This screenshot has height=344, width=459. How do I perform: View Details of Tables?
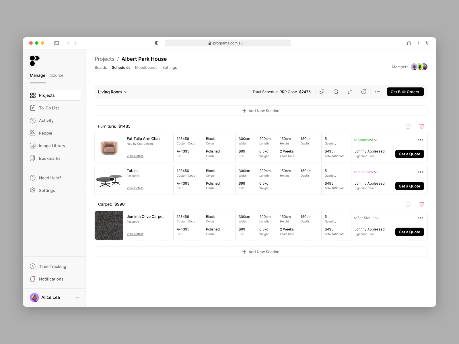click(135, 188)
